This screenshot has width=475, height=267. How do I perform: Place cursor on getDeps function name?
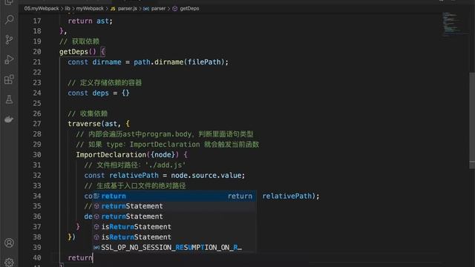[73, 52]
